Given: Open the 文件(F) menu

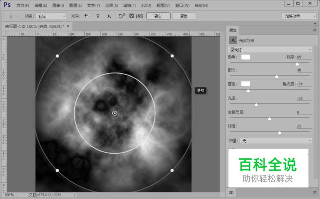Looking at the screenshot, I should (x=23, y=6).
